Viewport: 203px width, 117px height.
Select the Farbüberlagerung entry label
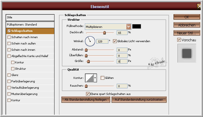23,81
